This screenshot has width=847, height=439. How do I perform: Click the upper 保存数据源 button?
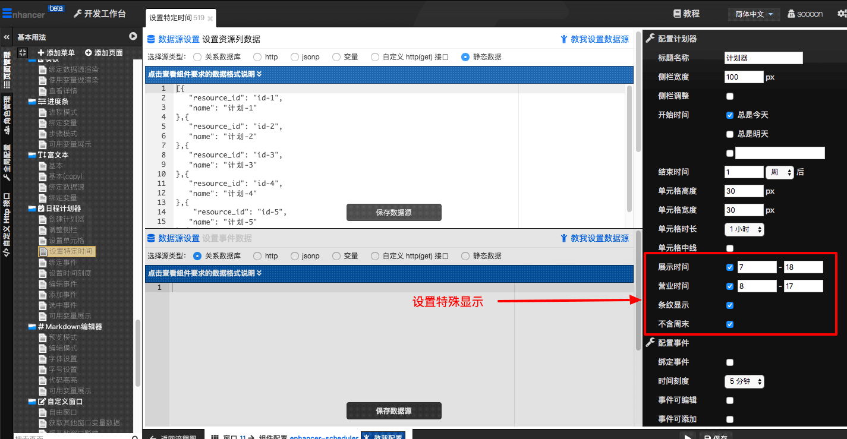[x=393, y=213]
